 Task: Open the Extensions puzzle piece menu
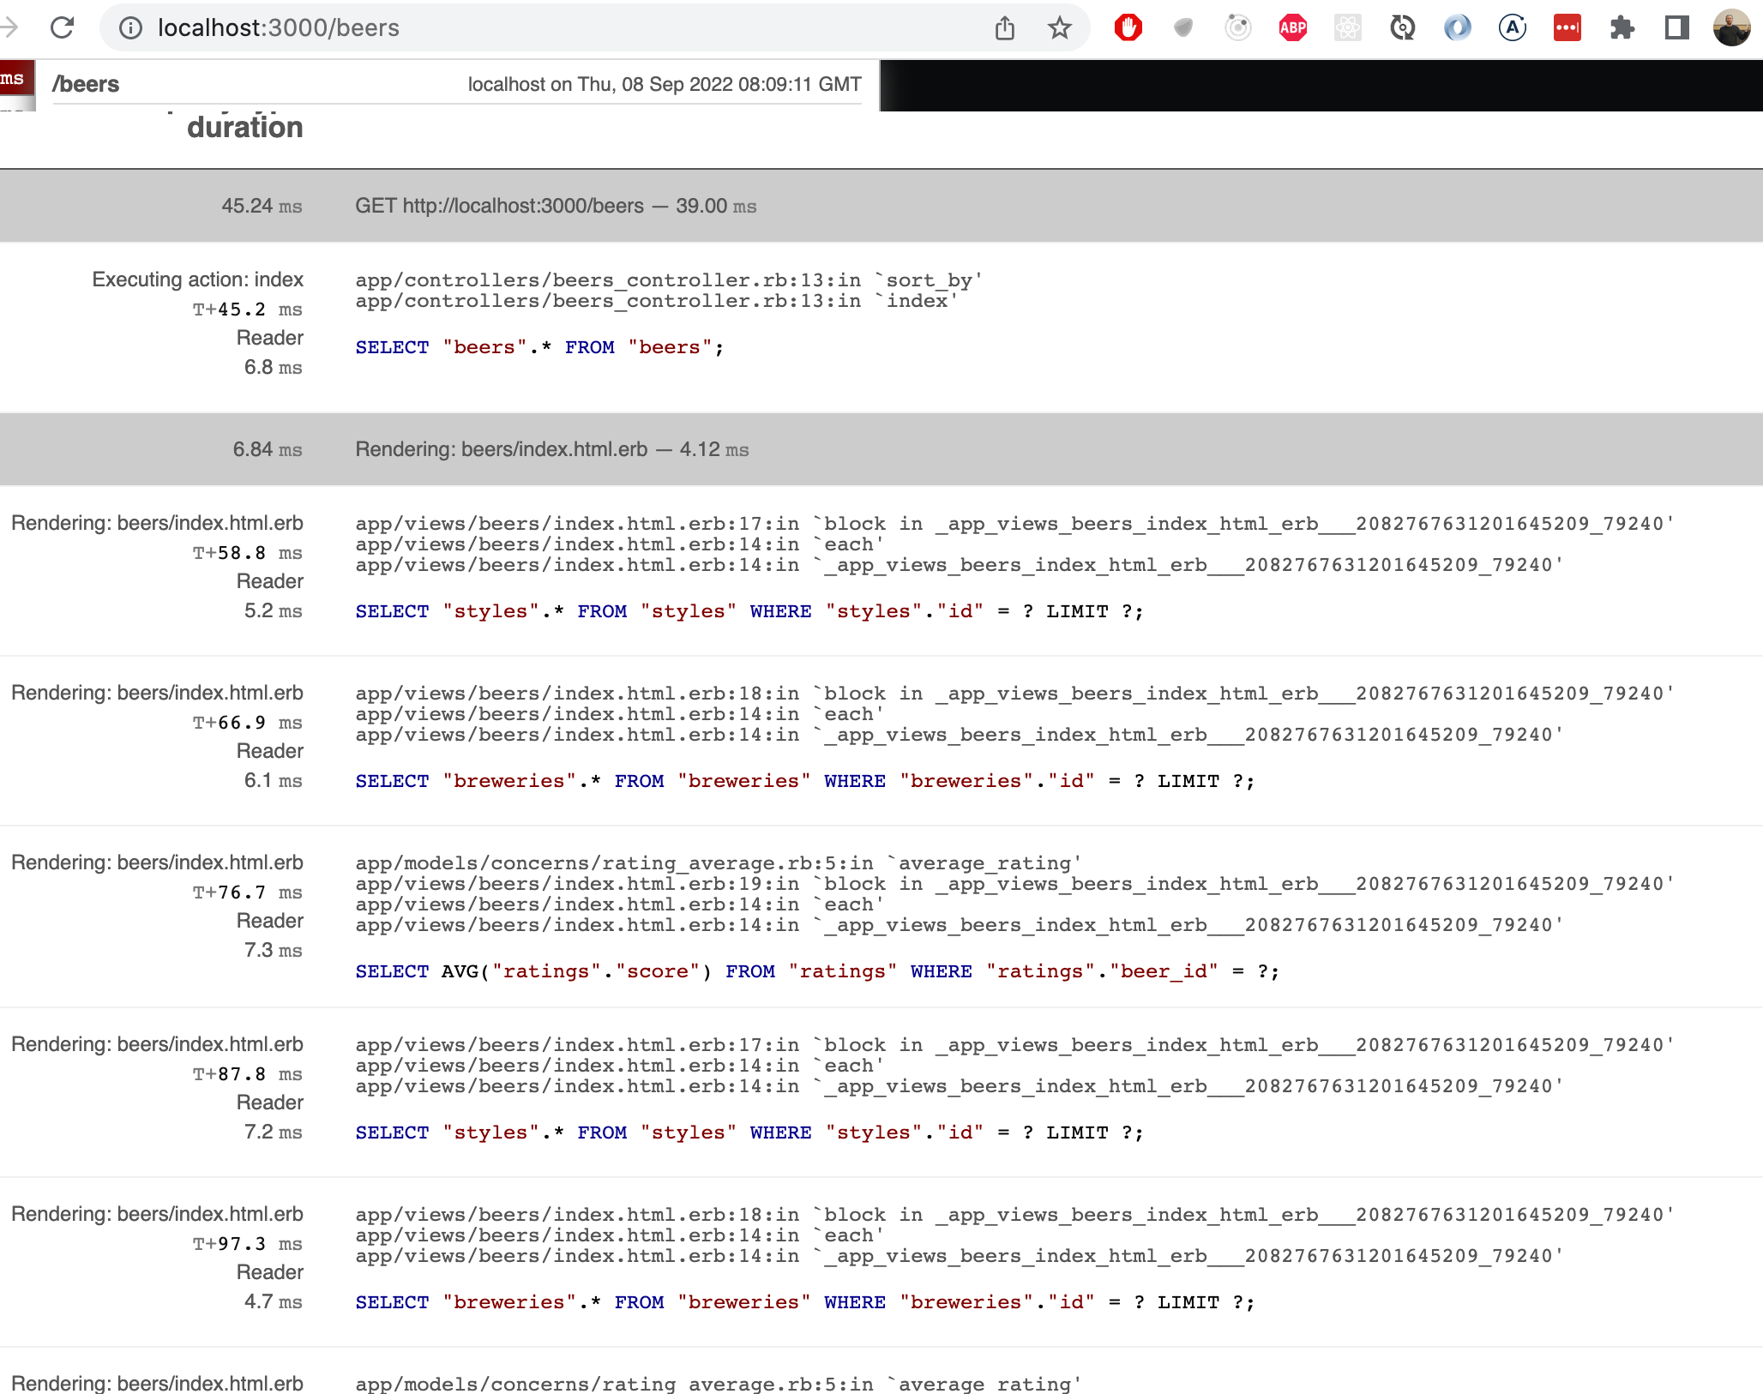(x=1622, y=28)
